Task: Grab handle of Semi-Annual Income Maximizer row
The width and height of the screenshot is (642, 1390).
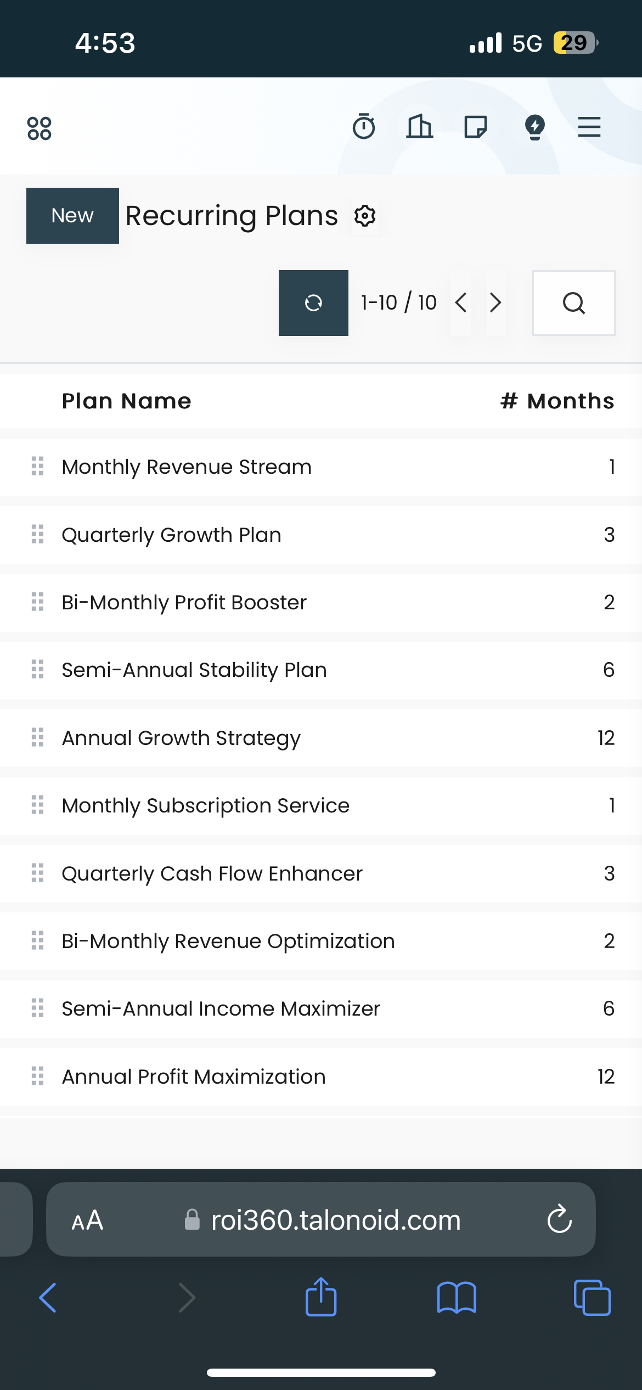Action: [x=37, y=1008]
